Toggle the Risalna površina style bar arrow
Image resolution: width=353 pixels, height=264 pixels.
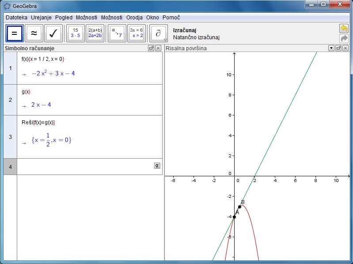coord(331,48)
